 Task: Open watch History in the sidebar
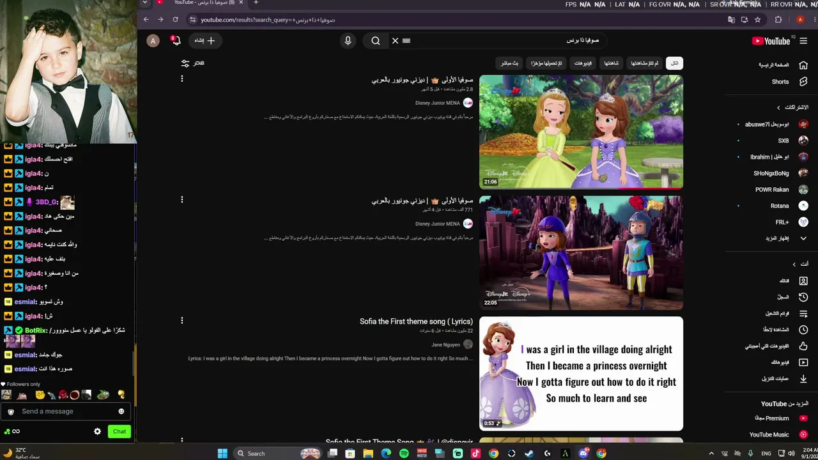(791, 297)
